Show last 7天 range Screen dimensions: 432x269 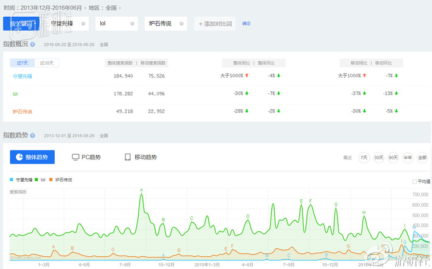click(364, 158)
